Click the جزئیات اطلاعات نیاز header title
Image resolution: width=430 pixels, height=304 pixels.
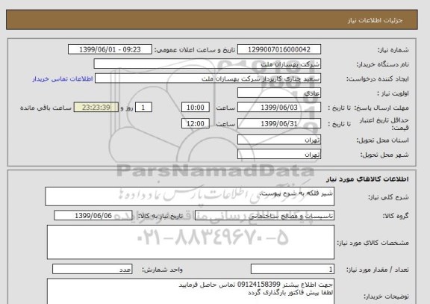(375, 21)
